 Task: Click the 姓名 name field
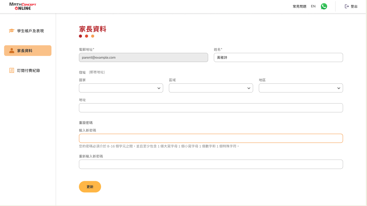[x=278, y=57]
